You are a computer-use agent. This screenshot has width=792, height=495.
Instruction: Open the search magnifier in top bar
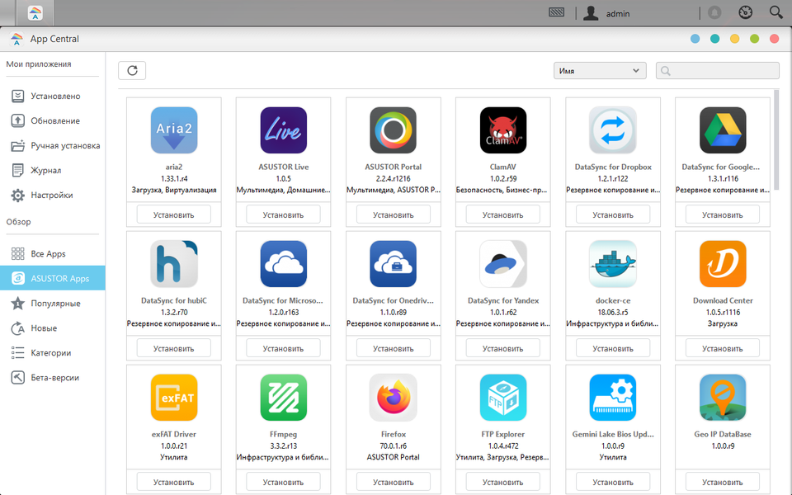coord(775,12)
